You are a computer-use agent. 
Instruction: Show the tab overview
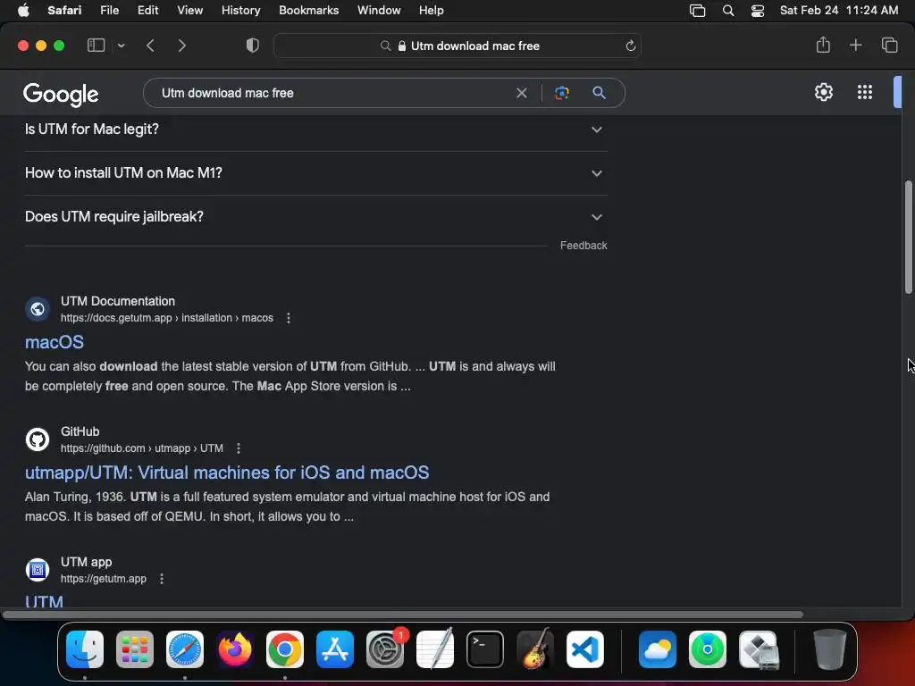(889, 45)
